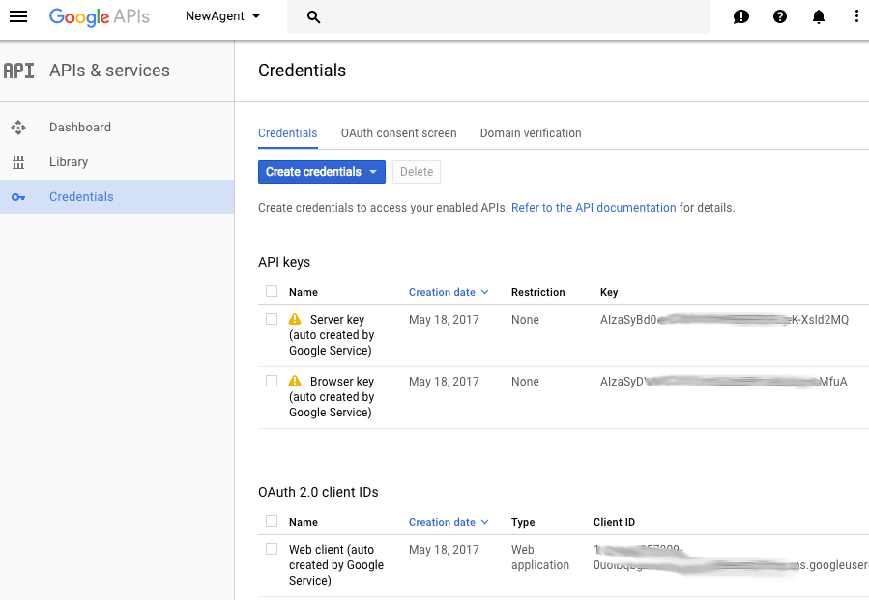
Task: Open the NewAgent project dropdown
Action: pos(223,16)
